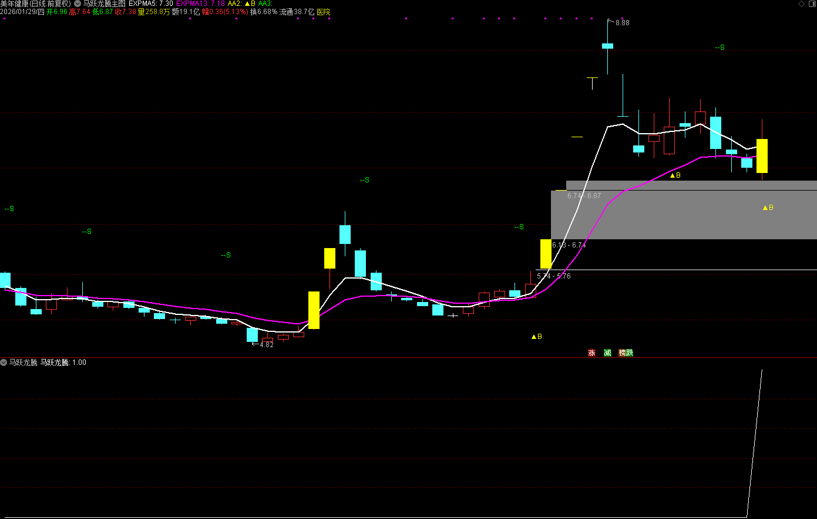Open the 医院 sector link

[x=324, y=12]
